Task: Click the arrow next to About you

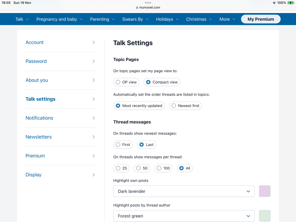Action: [94, 80]
